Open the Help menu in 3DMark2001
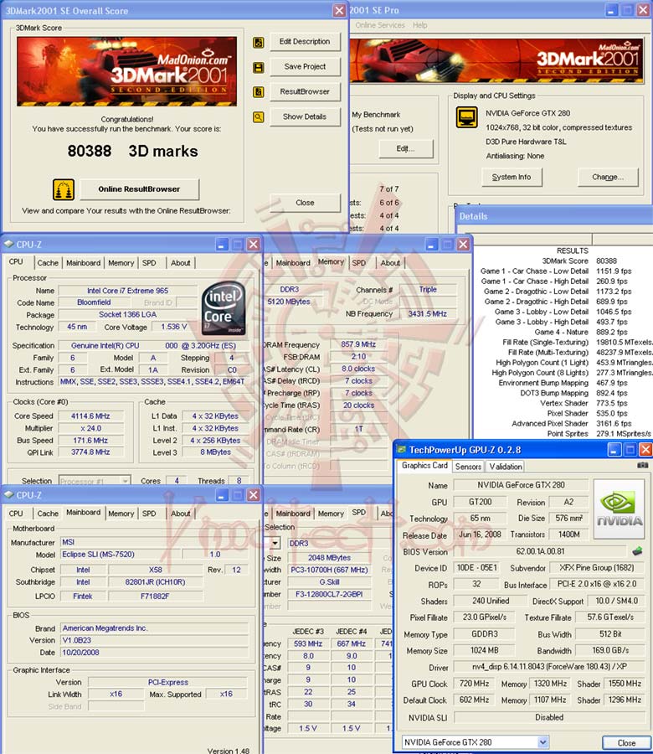653x754 pixels. click(x=420, y=25)
